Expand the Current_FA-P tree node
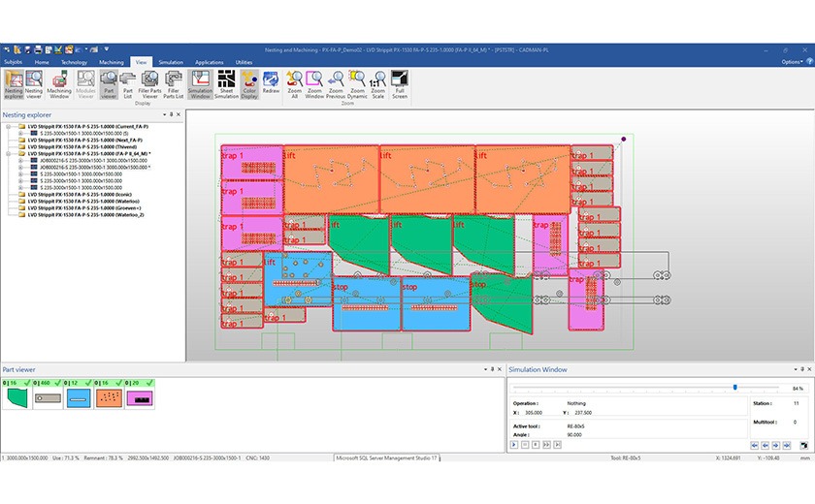The width and height of the screenshot is (815, 504). coord(9,126)
